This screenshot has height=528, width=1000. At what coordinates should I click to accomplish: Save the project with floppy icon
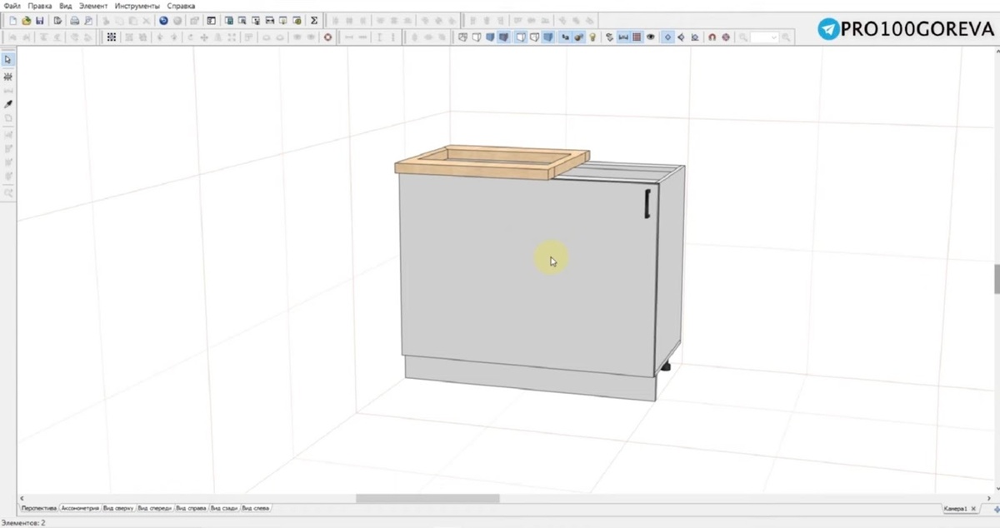[39, 21]
